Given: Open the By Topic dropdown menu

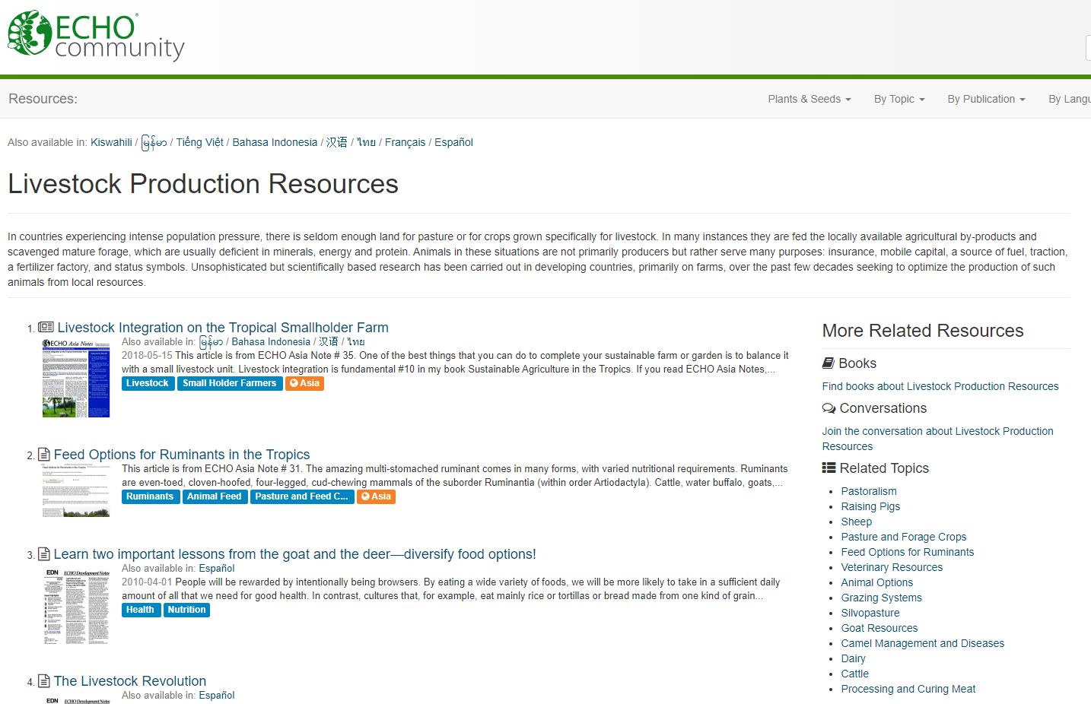Looking at the screenshot, I should (x=899, y=99).
